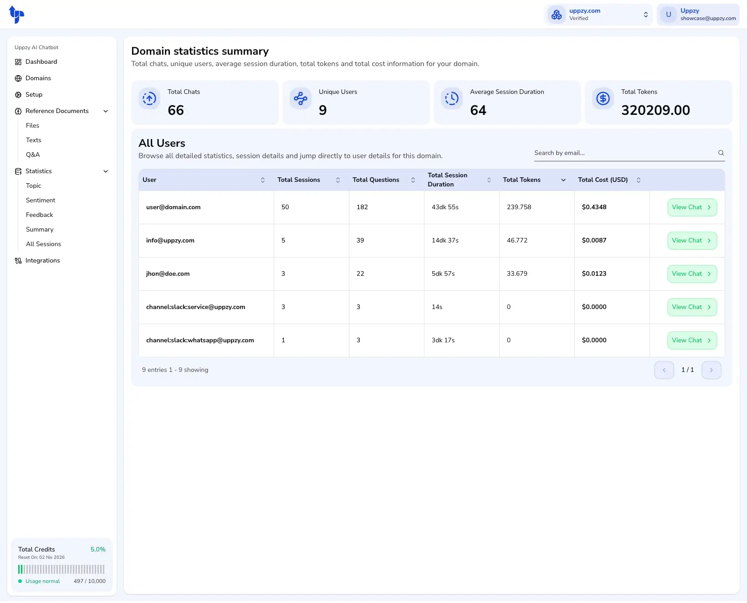Sort table by User column

pyautogui.click(x=263, y=180)
